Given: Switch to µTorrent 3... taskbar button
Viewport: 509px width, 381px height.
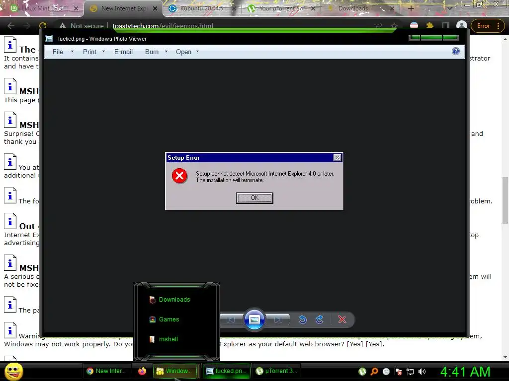Looking at the screenshot, I should point(276,371).
